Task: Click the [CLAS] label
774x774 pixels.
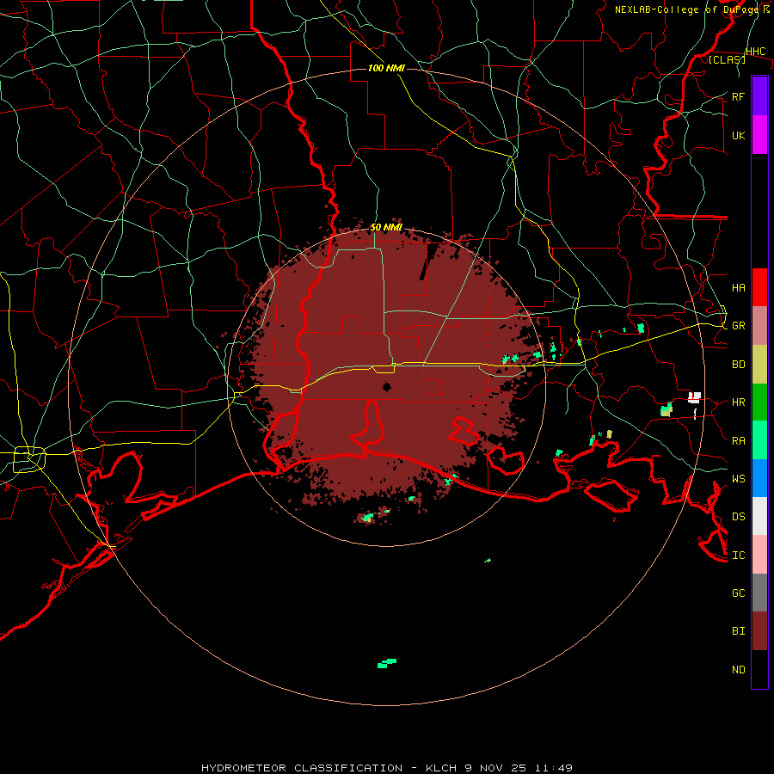Action: click(727, 59)
